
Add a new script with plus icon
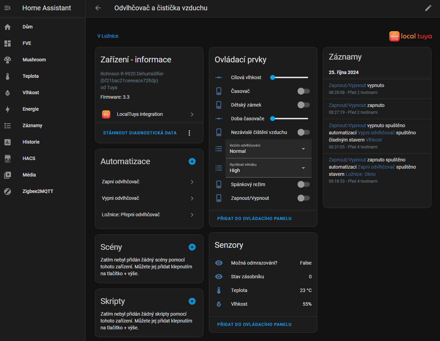point(192,301)
